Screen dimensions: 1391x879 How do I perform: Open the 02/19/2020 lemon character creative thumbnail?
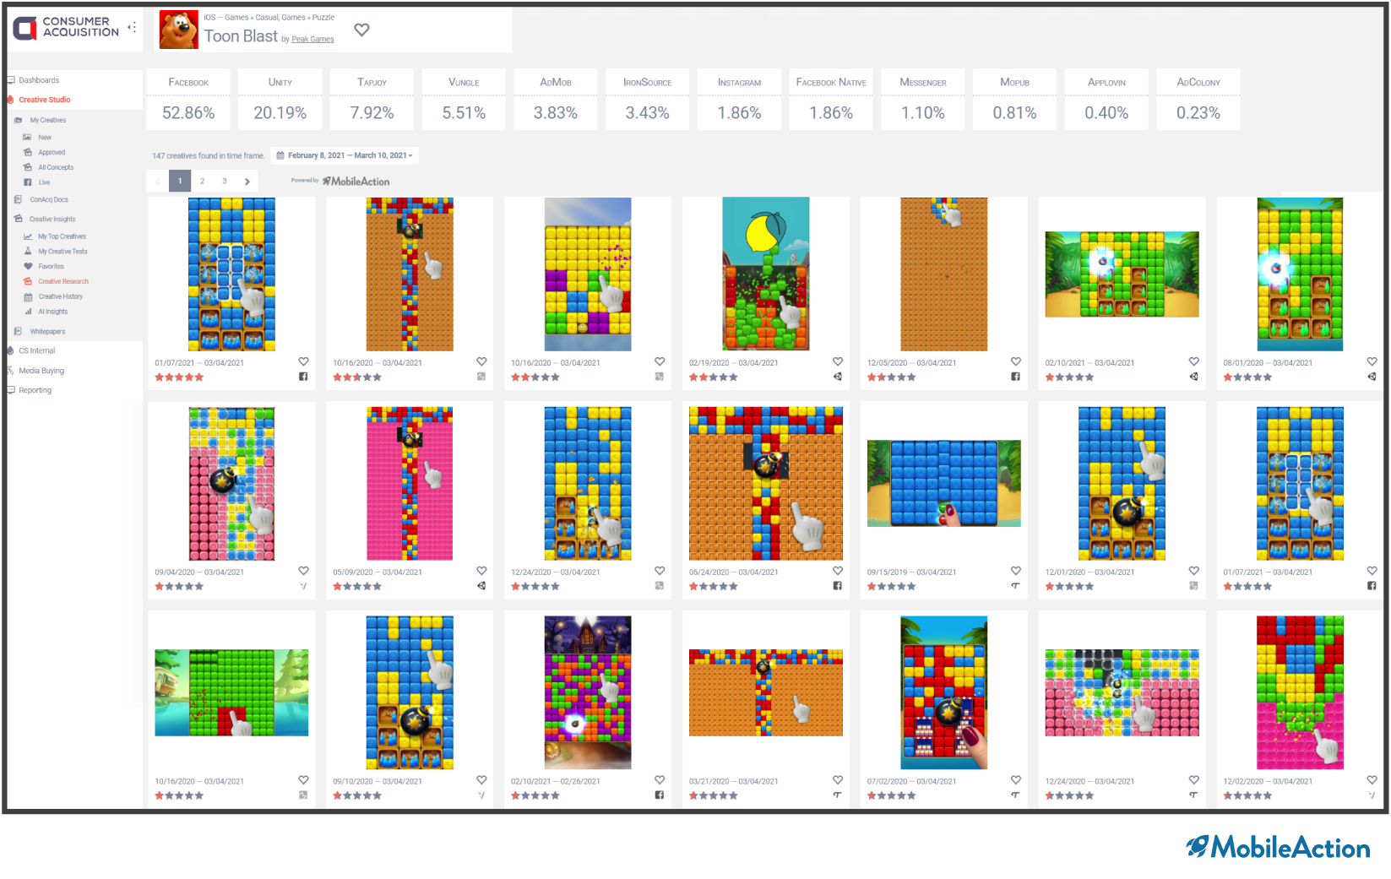[x=766, y=274]
